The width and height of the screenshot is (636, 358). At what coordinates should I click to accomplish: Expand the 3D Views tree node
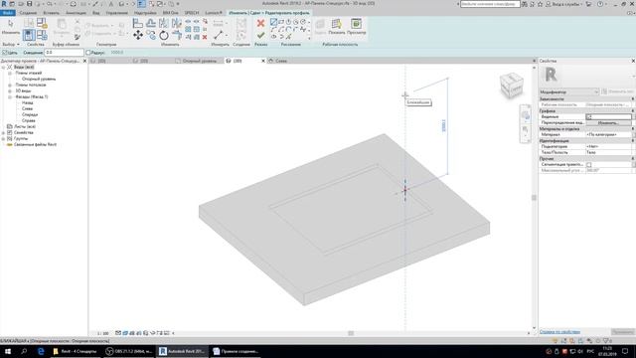click(x=10, y=90)
